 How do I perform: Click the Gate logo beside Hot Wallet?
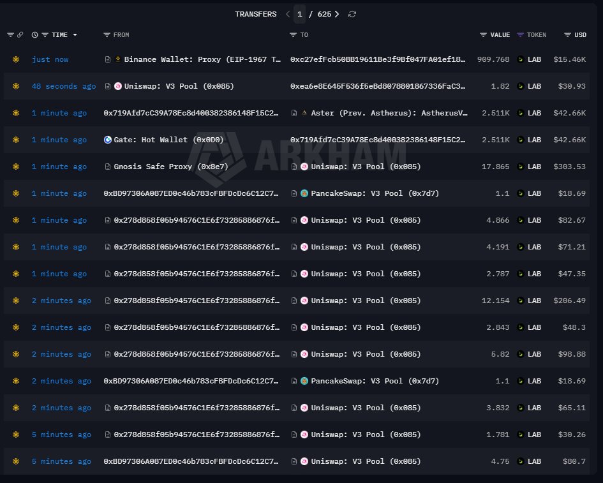[108, 140]
